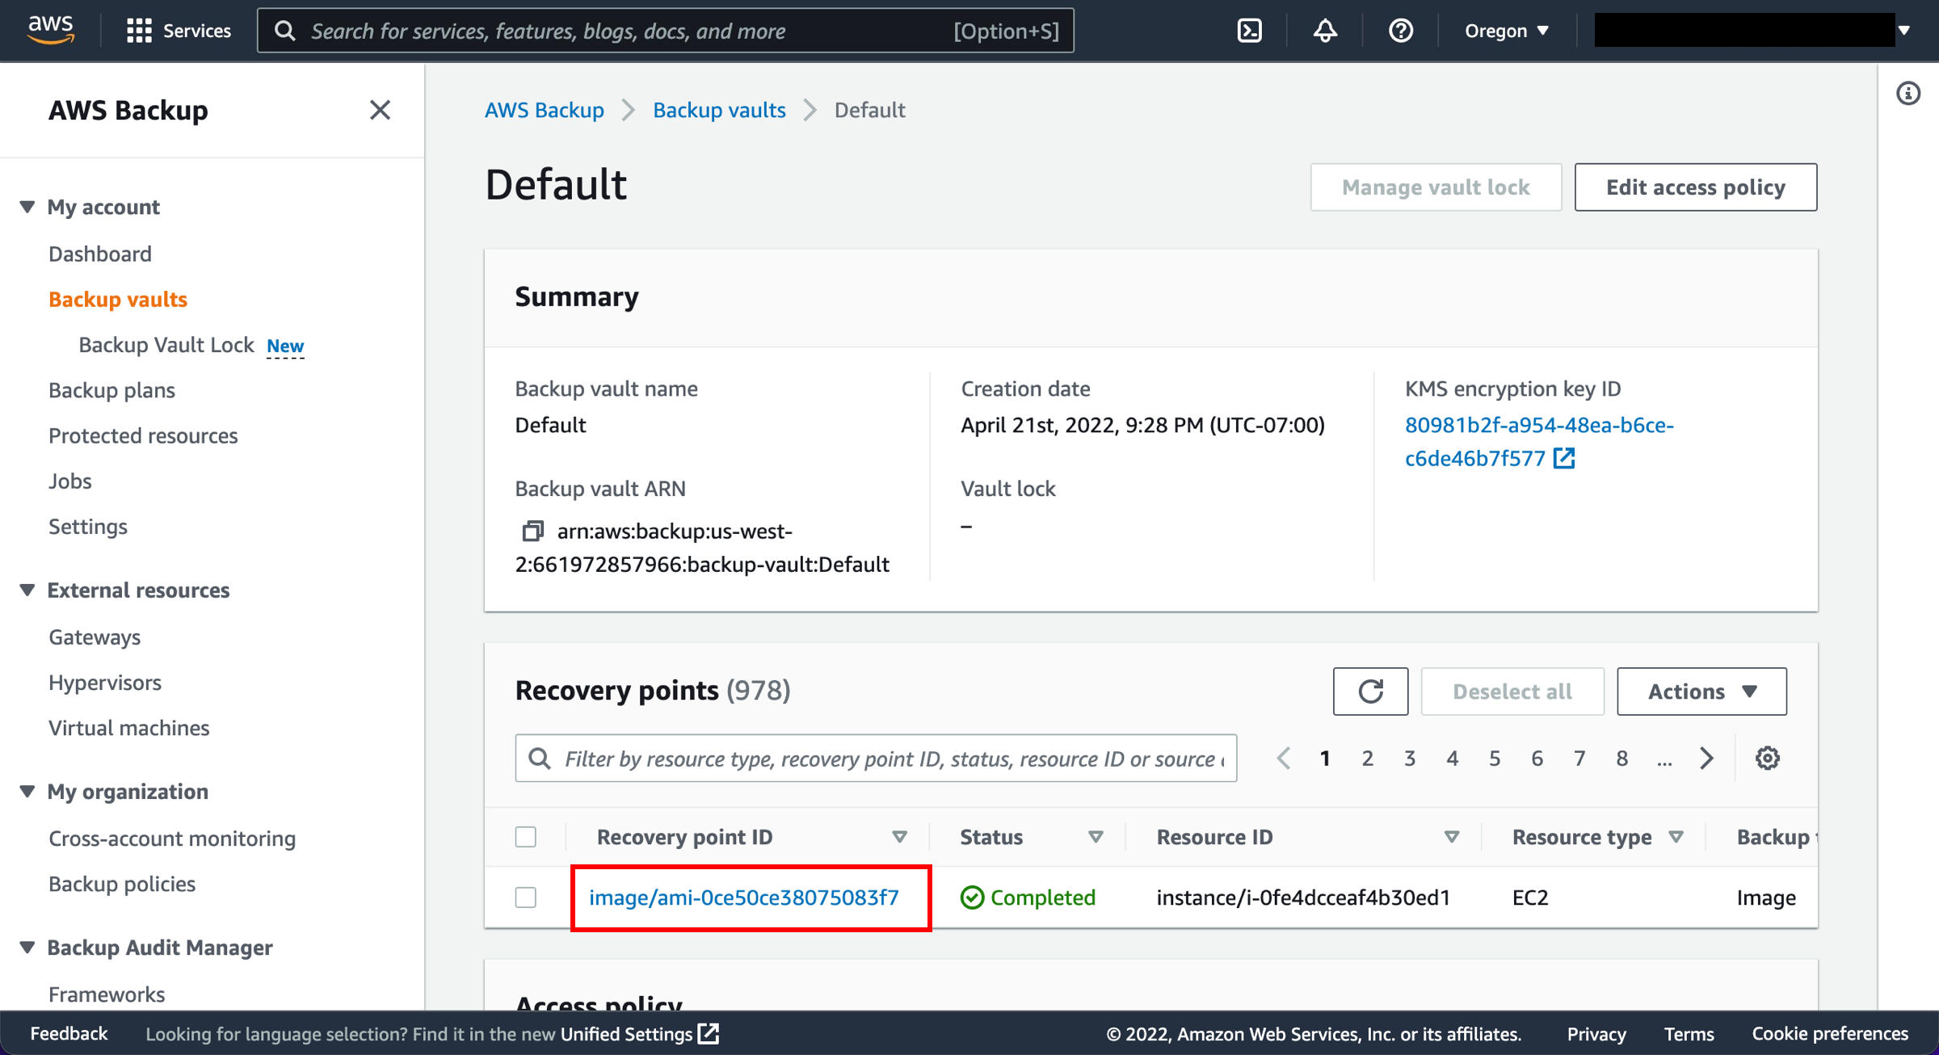Open the Services grid menu

pos(179,31)
